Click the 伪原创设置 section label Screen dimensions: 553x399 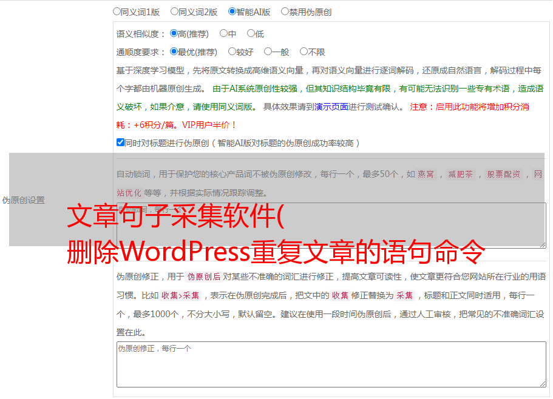coord(23,200)
